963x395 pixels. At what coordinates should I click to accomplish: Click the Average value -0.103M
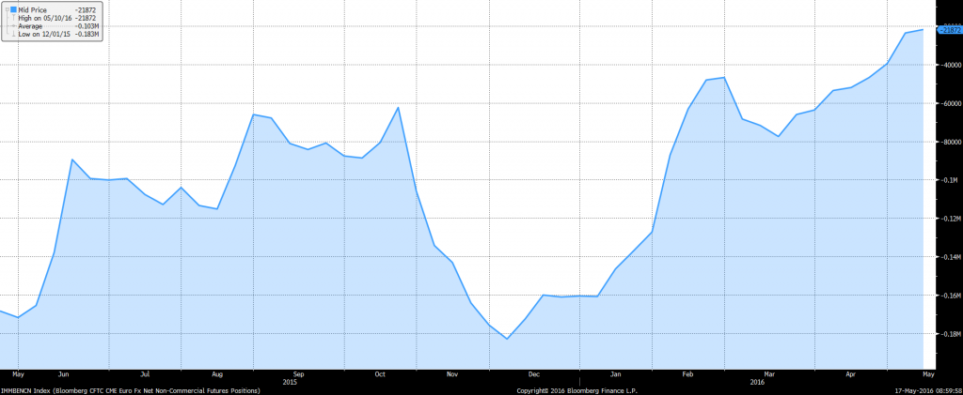tap(87, 26)
